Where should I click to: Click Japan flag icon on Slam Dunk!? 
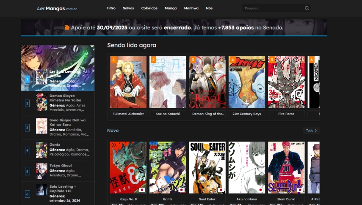tap(300, 190)
